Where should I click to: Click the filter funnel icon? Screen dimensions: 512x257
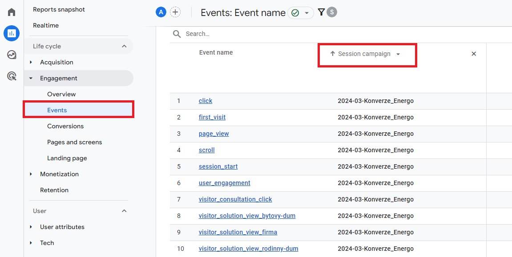pyautogui.click(x=321, y=12)
